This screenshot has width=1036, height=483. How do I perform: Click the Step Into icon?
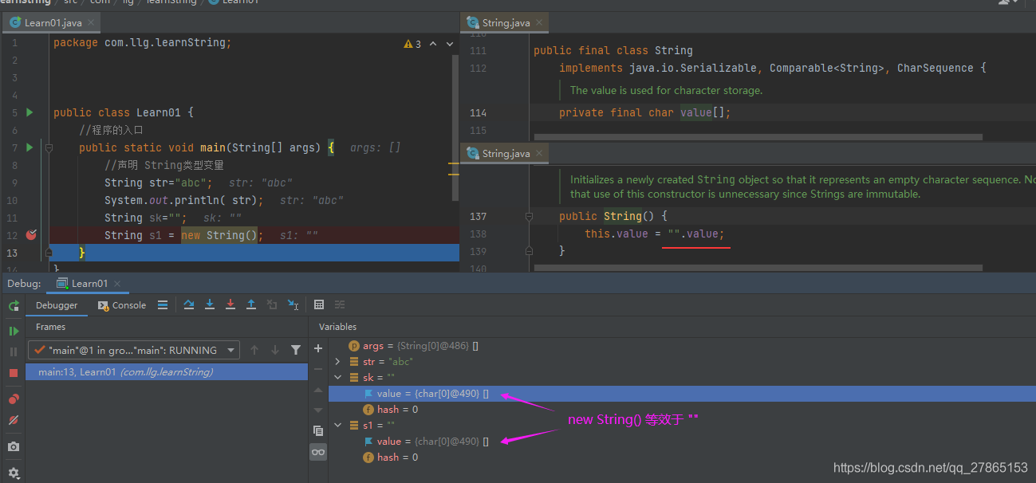[x=210, y=304]
